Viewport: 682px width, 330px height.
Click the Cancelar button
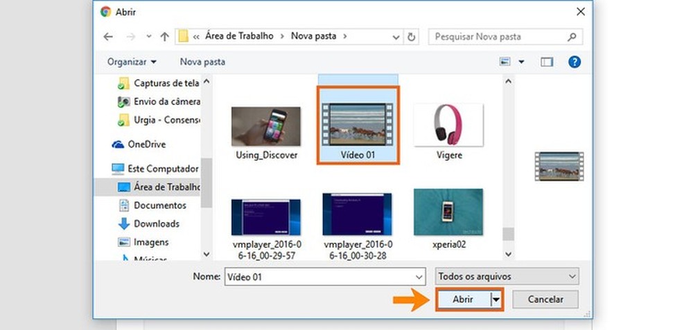(545, 299)
